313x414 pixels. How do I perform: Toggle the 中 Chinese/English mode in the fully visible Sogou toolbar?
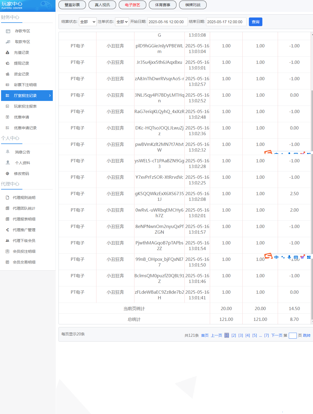276,257
